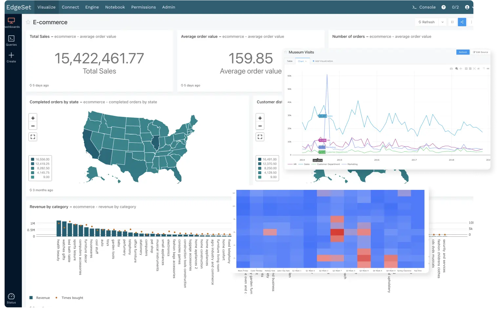Click the dashboard Refresh button
The height and width of the screenshot is (312, 498).
pos(427,22)
